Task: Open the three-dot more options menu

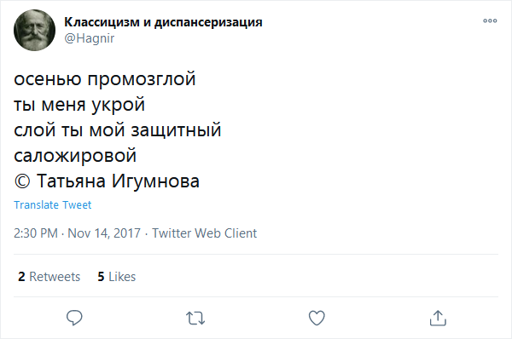Action: 490,20
